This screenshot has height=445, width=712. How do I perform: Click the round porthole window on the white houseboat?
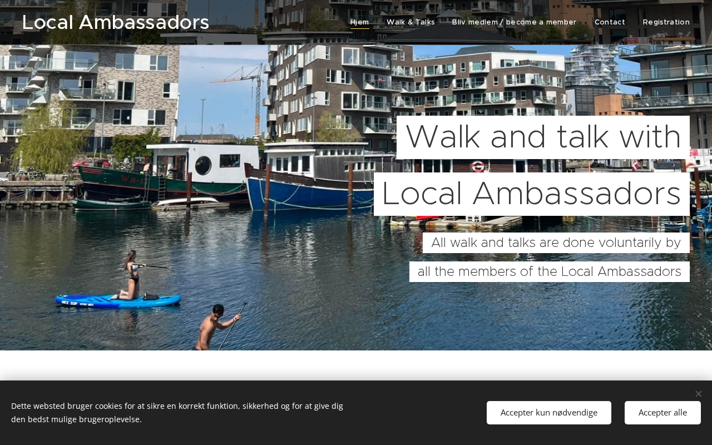point(203,165)
